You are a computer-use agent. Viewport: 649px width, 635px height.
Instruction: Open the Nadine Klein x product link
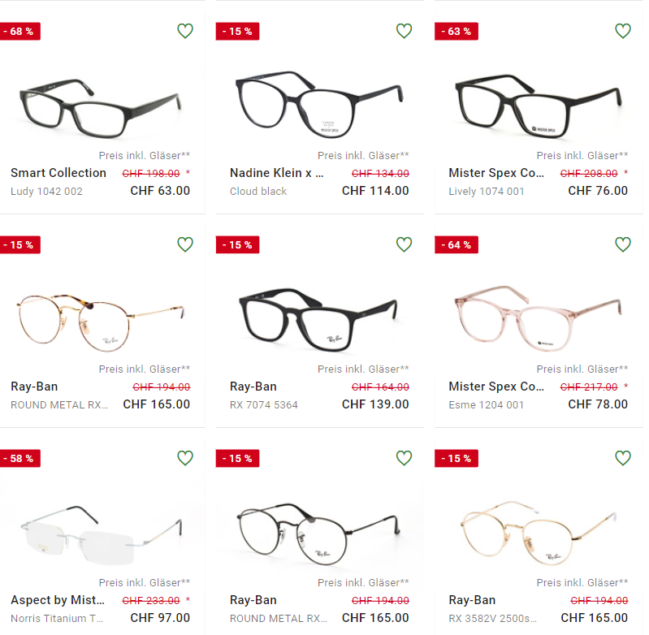click(276, 172)
